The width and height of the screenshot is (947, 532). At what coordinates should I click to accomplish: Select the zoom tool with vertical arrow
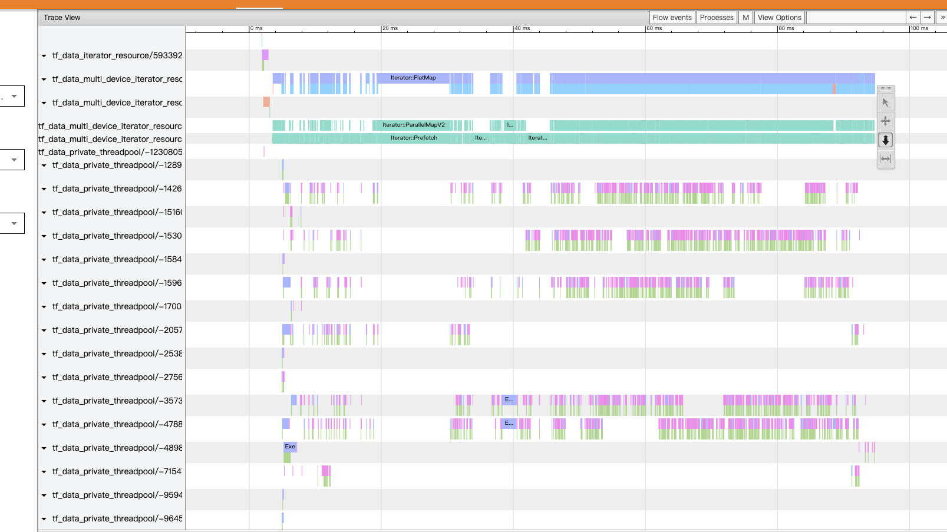click(x=885, y=140)
